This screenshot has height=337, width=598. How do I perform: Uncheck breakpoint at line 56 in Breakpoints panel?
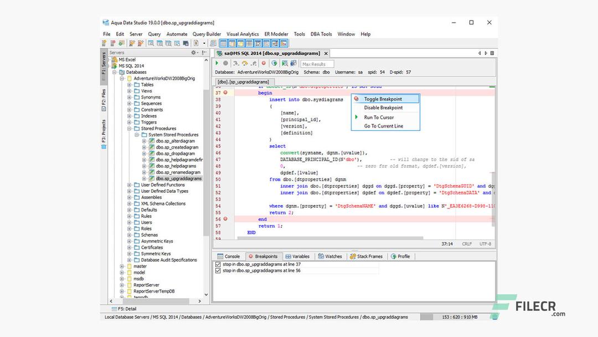(x=218, y=271)
